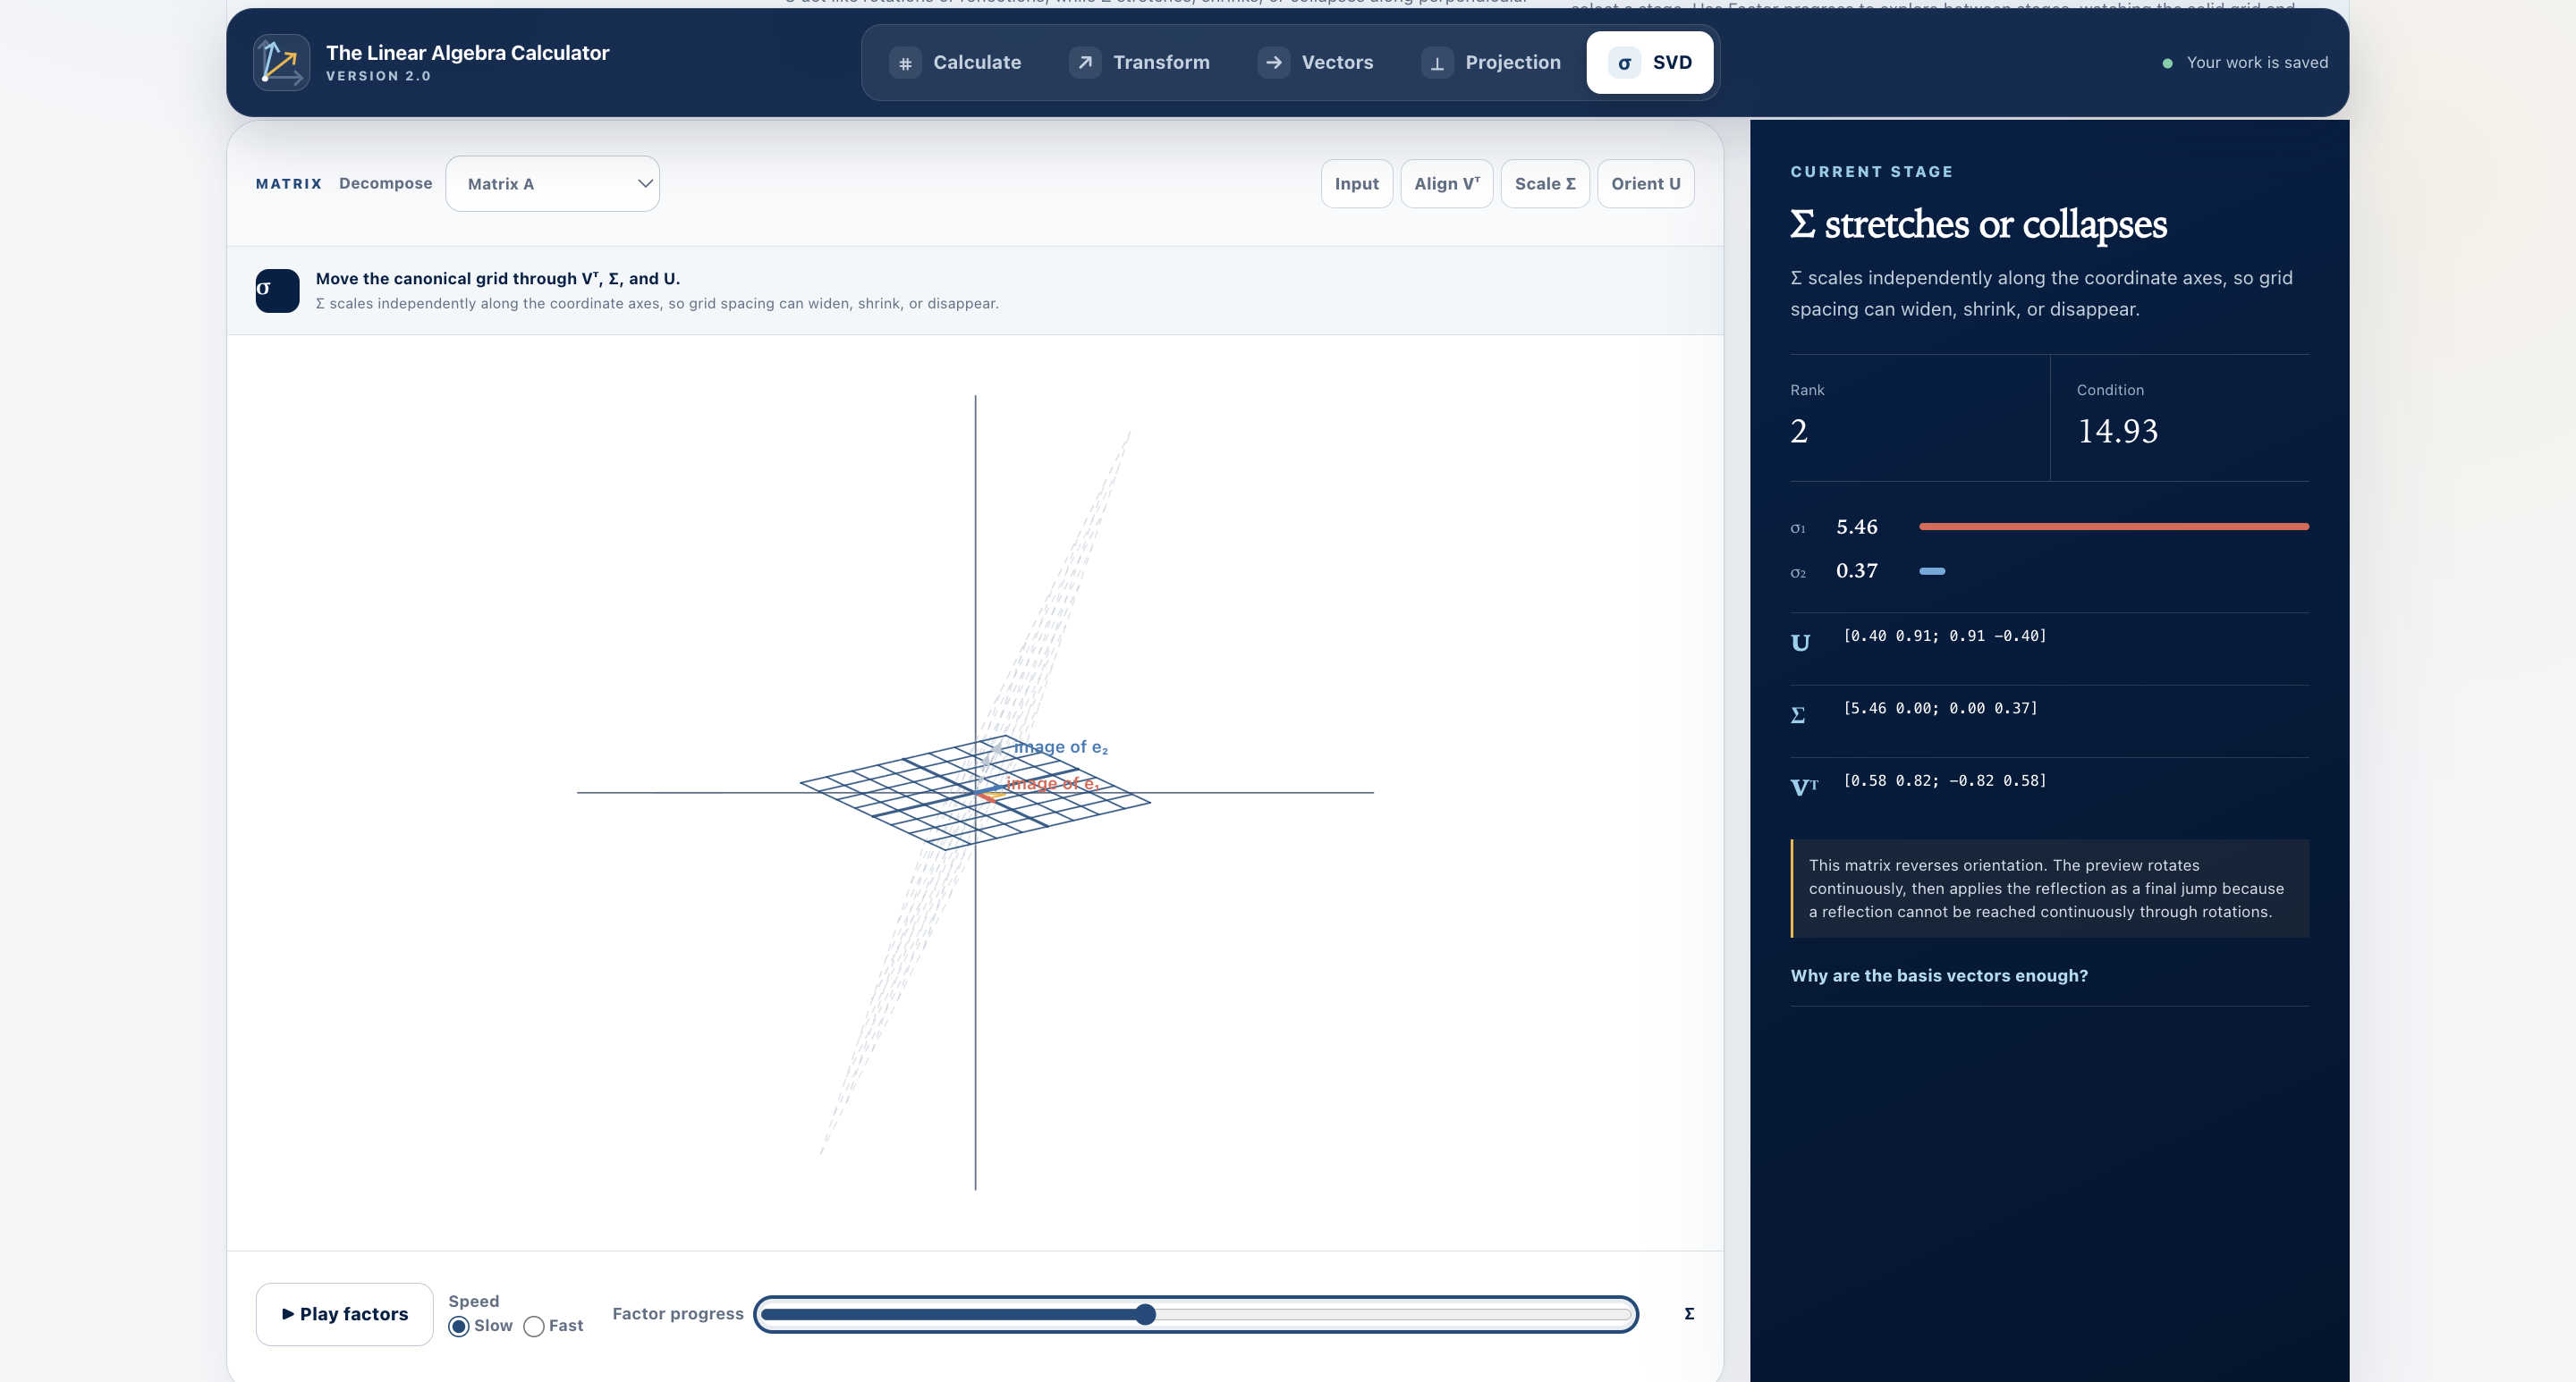Click the σ₂ value 0.37
This screenshot has height=1382, width=2576.
(x=1857, y=570)
